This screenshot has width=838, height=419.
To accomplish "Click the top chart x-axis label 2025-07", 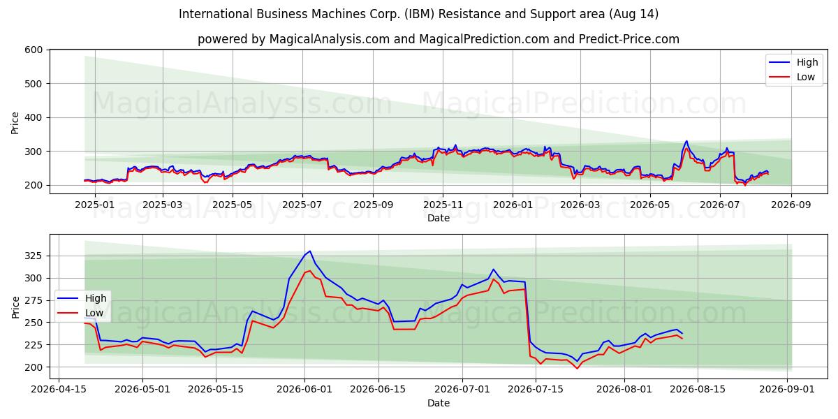I will pos(302,205).
